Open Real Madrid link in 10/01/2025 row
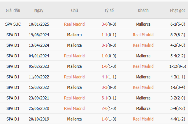Screen dimensions: 188x126 (x=74, y=24)
